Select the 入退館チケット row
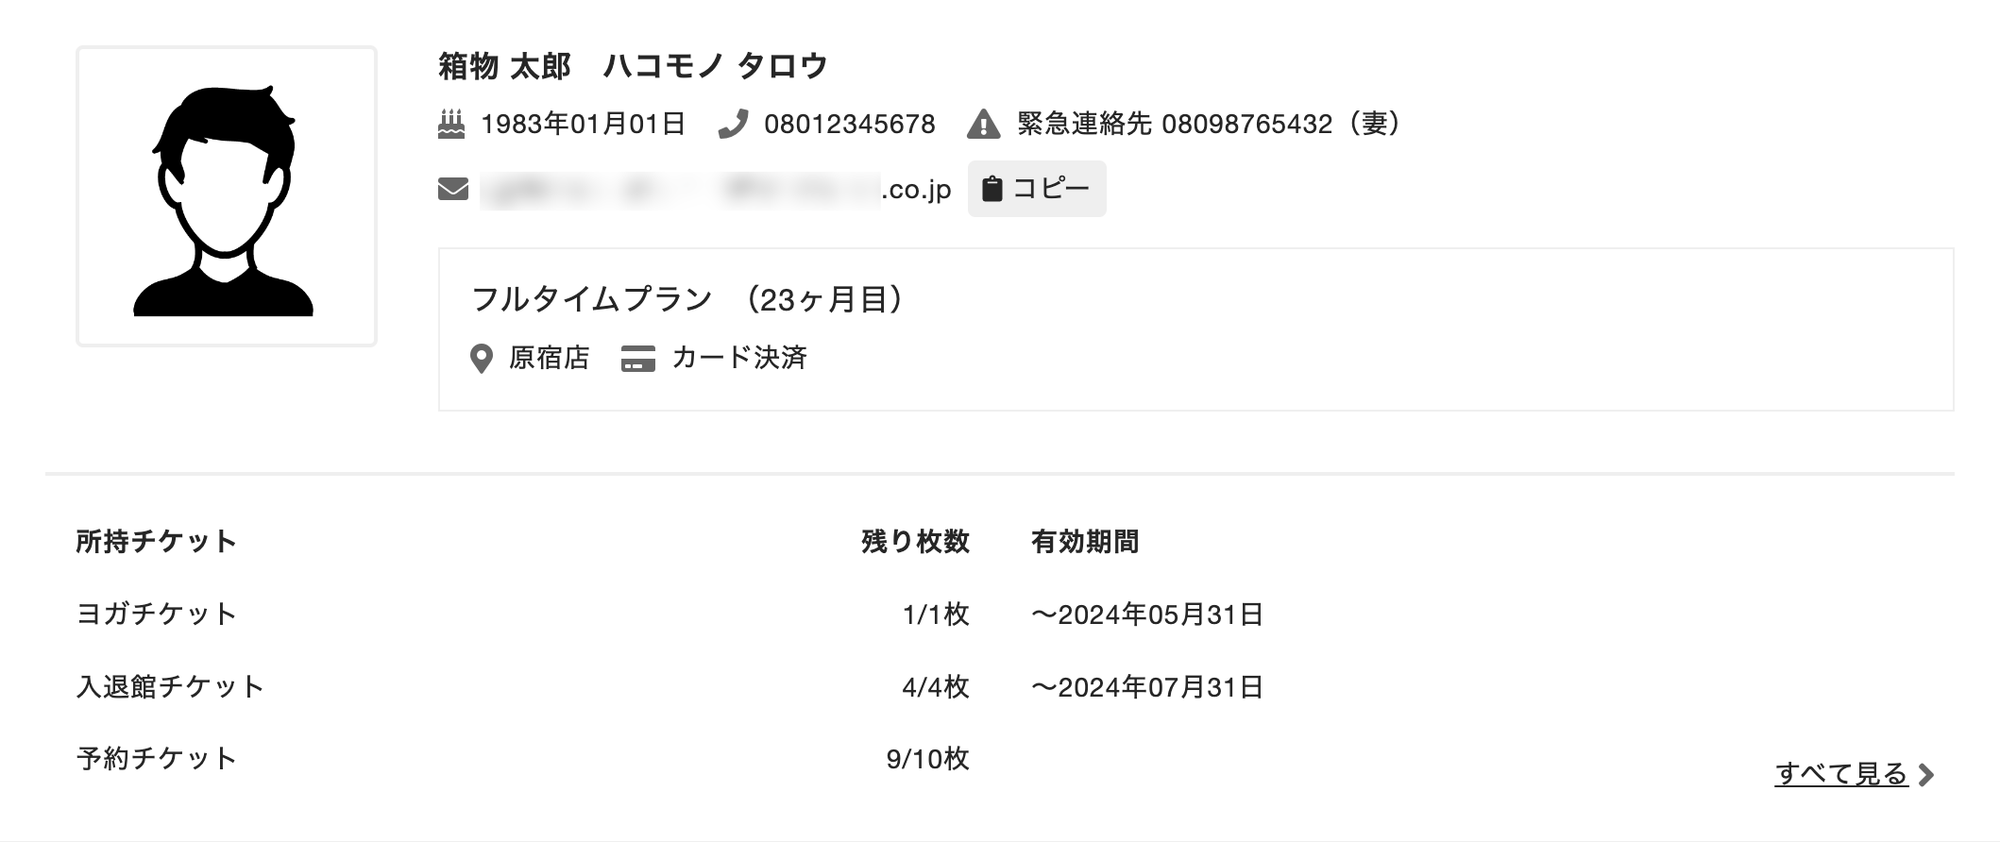The width and height of the screenshot is (2000, 842). [x=170, y=686]
